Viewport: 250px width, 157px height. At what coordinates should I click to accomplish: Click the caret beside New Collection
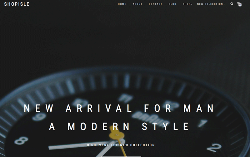click(x=224, y=4)
